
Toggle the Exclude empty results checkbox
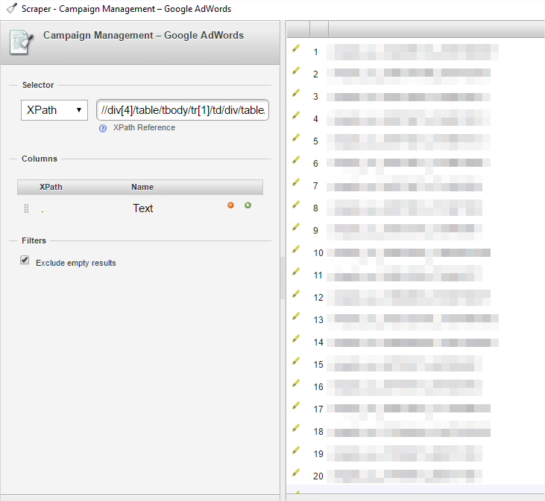point(25,261)
